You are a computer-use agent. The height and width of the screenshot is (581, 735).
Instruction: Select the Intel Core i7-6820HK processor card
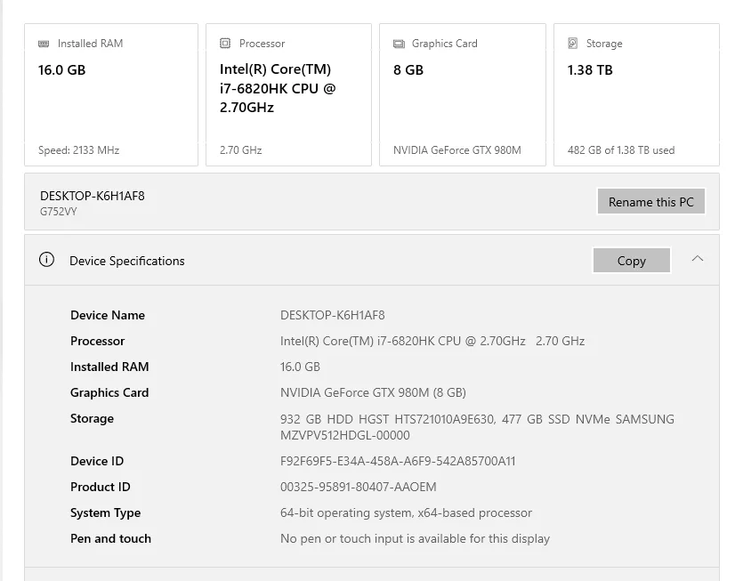[x=288, y=94]
